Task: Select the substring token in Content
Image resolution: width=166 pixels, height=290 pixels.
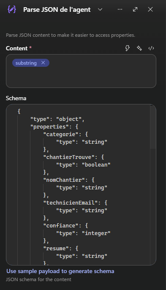Action: 26,63
